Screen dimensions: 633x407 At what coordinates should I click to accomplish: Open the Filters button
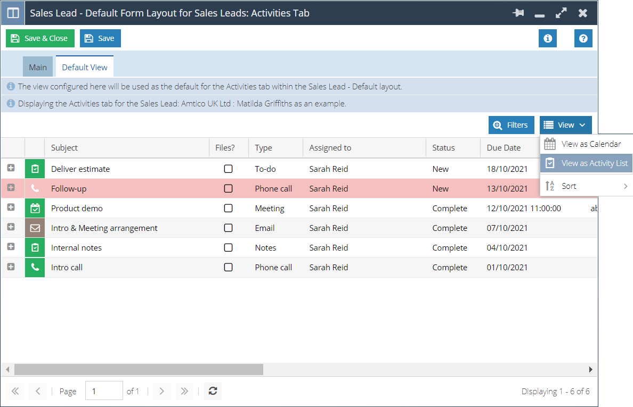511,125
